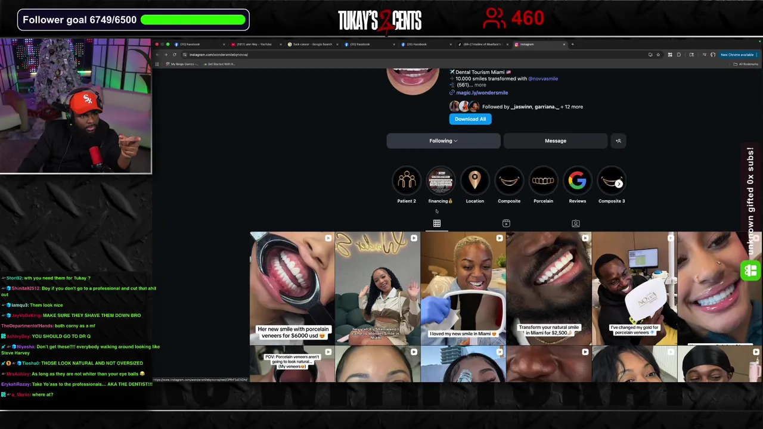The width and height of the screenshot is (763, 429).
Task: Click chat message from Niyesha
Action: pos(80,350)
